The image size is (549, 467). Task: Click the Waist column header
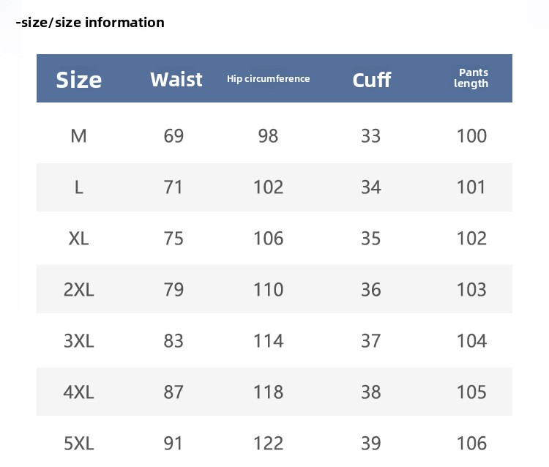[x=176, y=79]
